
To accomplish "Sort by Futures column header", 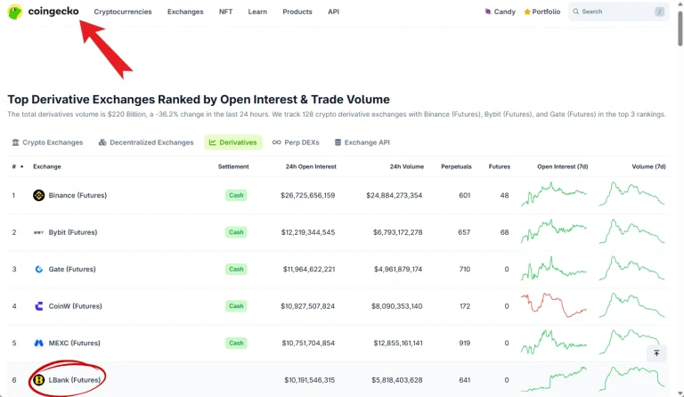I will click(x=499, y=166).
